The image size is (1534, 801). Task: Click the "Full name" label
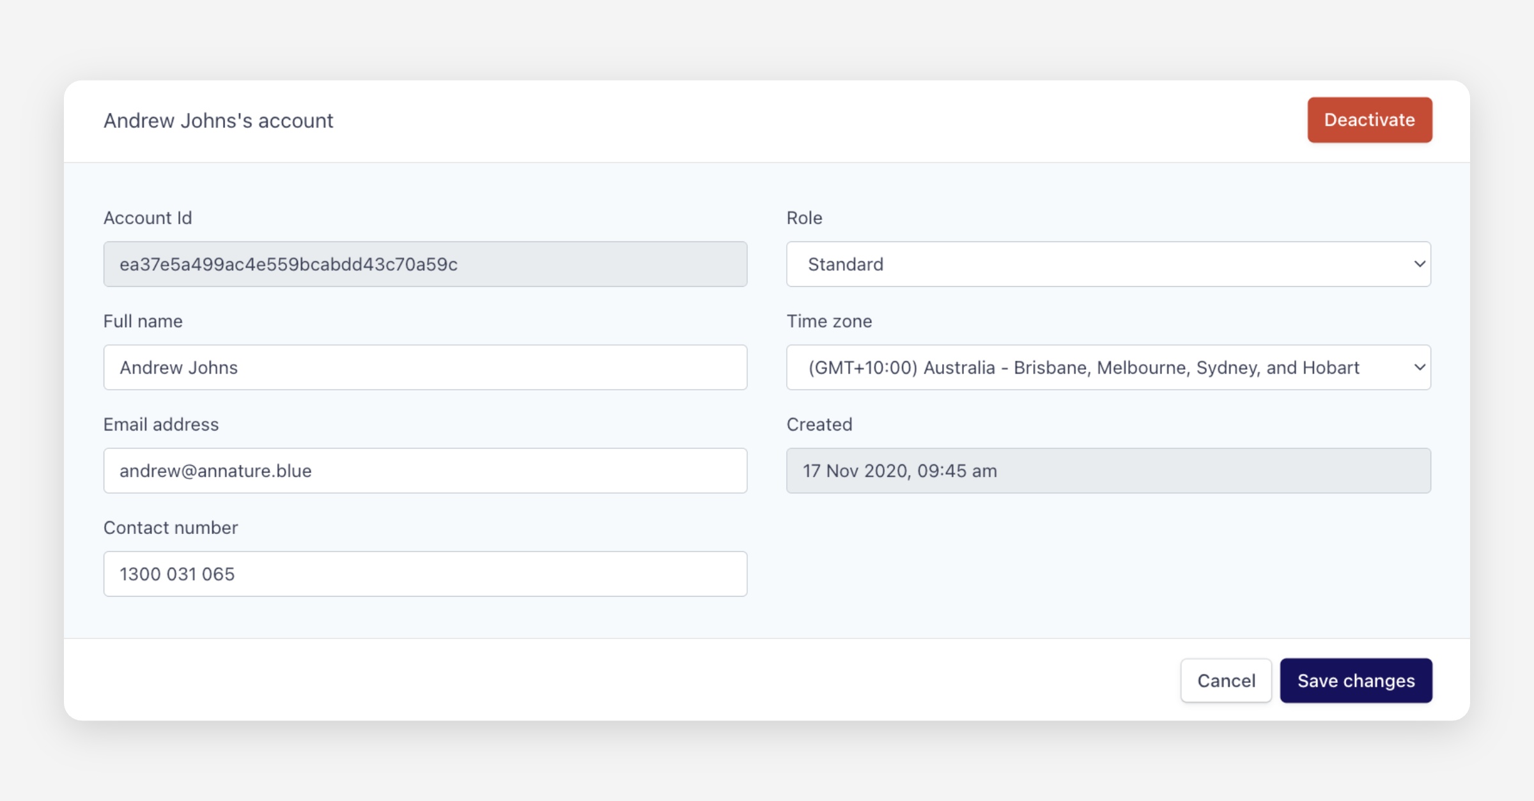(x=143, y=321)
